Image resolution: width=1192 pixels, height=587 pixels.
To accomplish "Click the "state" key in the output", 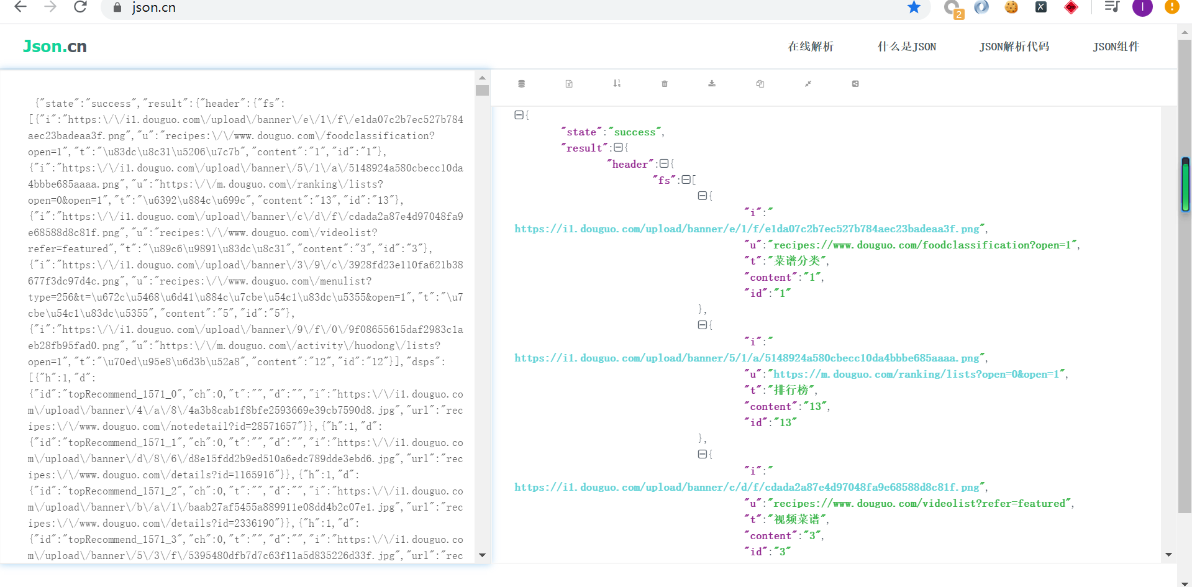I will 581,132.
